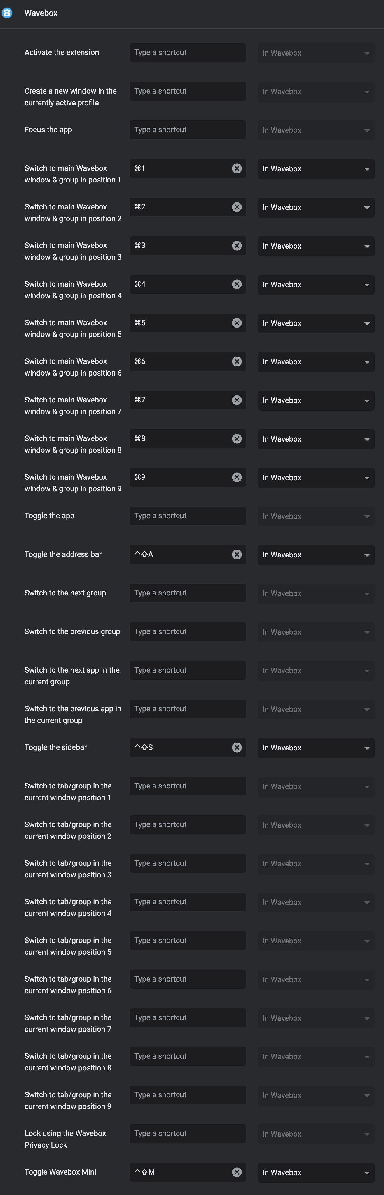
Task: Click the shortcut field for Toggle the app
Action: click(187, 515)
